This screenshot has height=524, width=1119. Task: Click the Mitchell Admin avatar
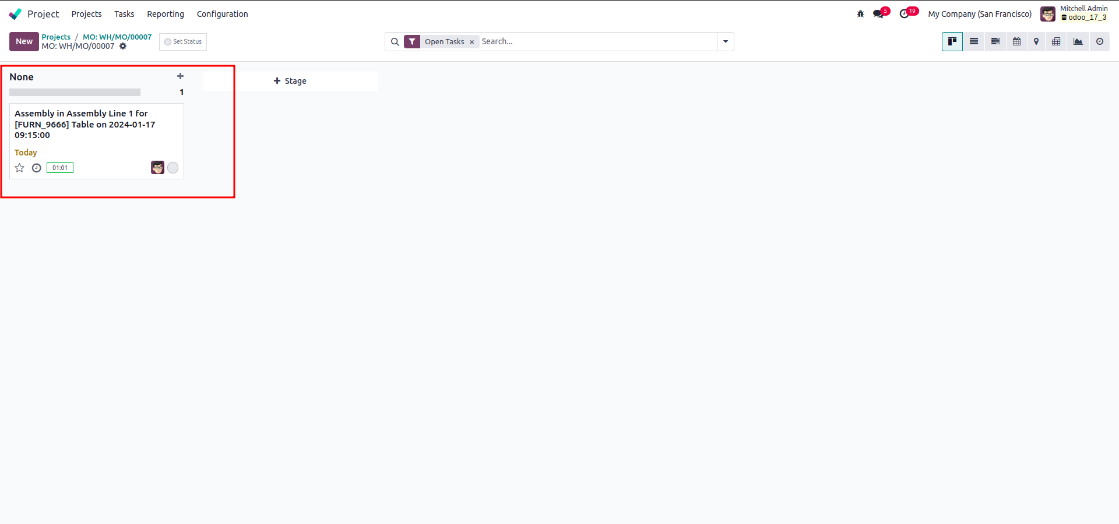(x=1048, y=14)
